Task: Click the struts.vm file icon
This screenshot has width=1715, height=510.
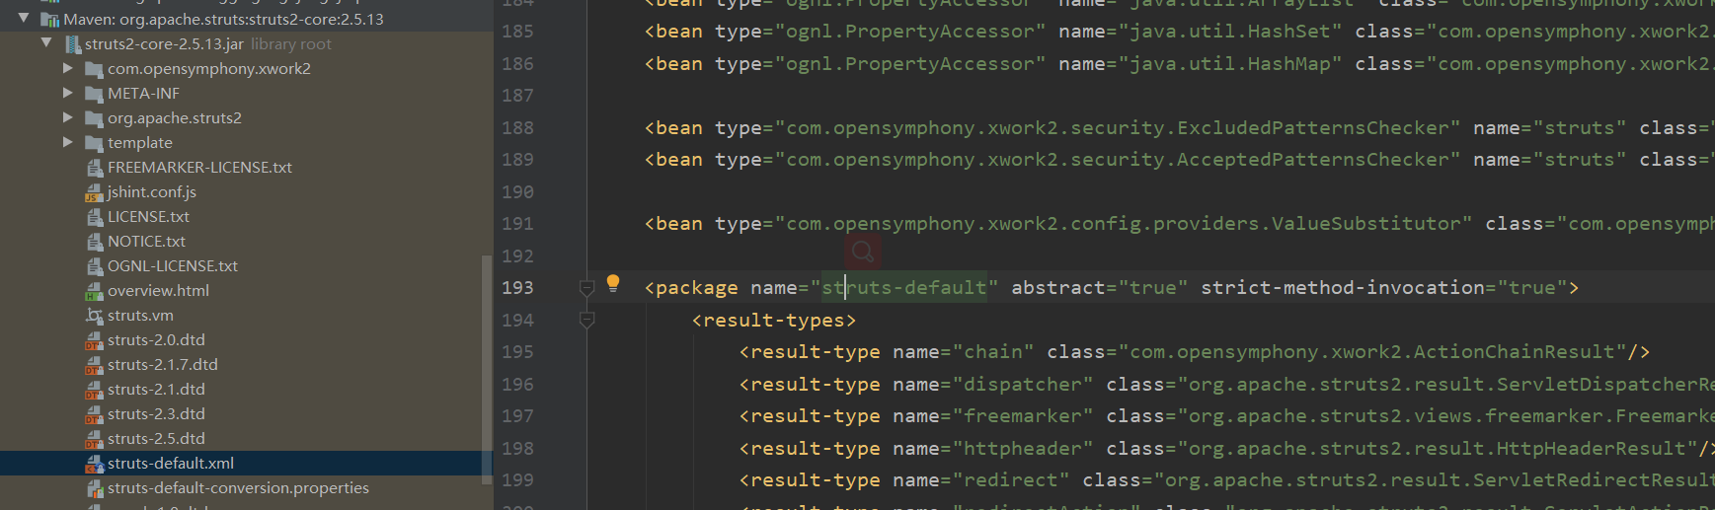Action: (94, 316)
